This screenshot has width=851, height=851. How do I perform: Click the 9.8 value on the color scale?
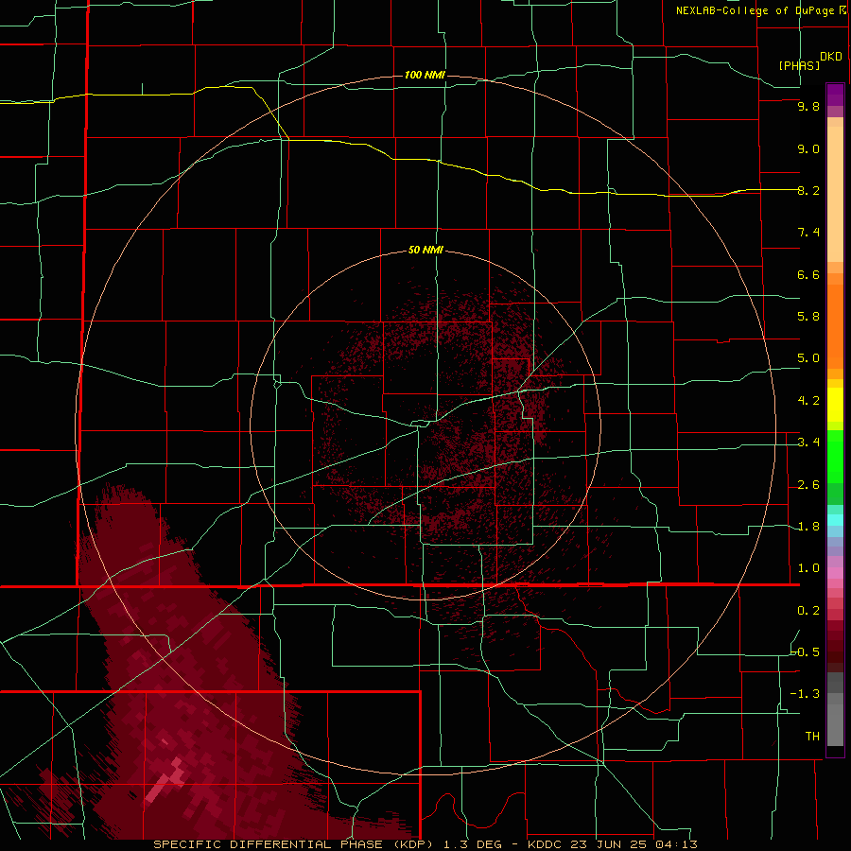[x=808, y=106]
